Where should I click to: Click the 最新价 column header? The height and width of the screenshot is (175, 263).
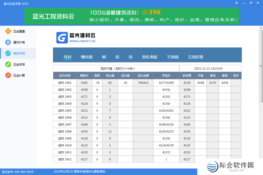click(84, 76)
